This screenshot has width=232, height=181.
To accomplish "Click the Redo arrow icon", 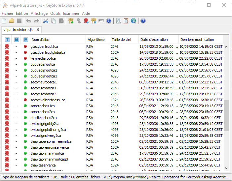I will (36, 21).
